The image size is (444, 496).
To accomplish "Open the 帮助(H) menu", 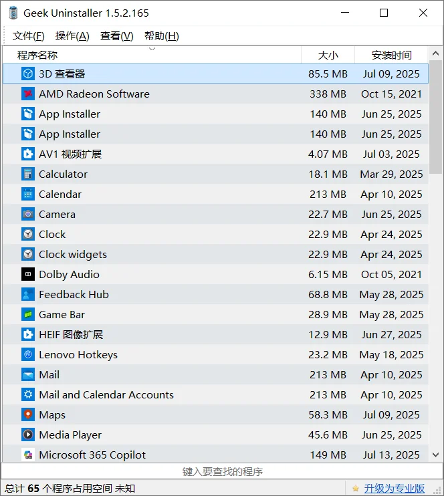I will click(162, 36).
